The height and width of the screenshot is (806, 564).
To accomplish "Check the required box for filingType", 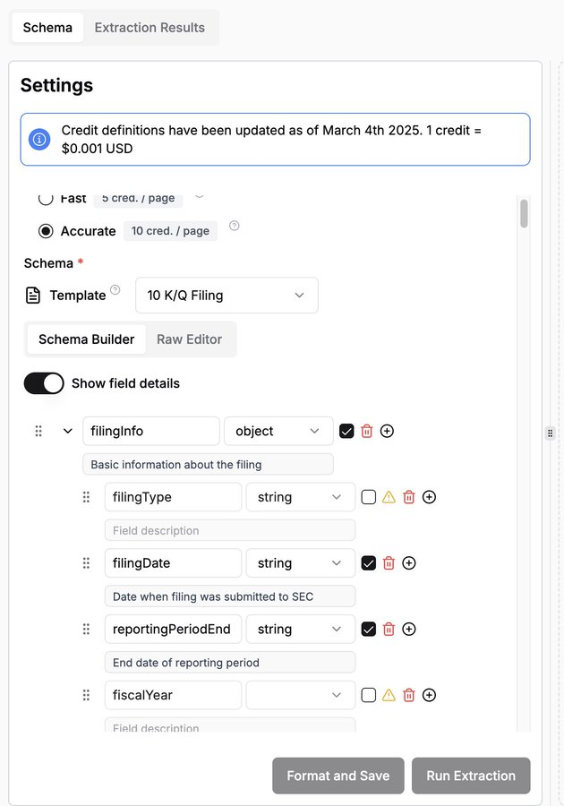I will pyautogui.click(x=369, y=497).
